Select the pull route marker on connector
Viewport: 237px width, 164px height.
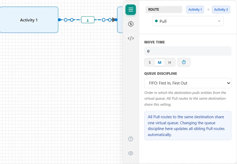tap(88, 20)
